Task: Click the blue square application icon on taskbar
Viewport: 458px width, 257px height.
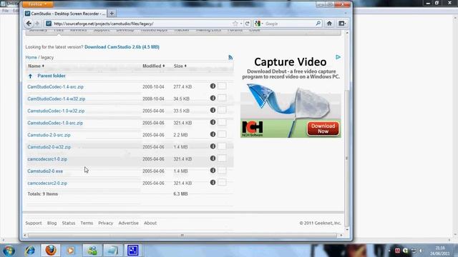Action: 132,251
